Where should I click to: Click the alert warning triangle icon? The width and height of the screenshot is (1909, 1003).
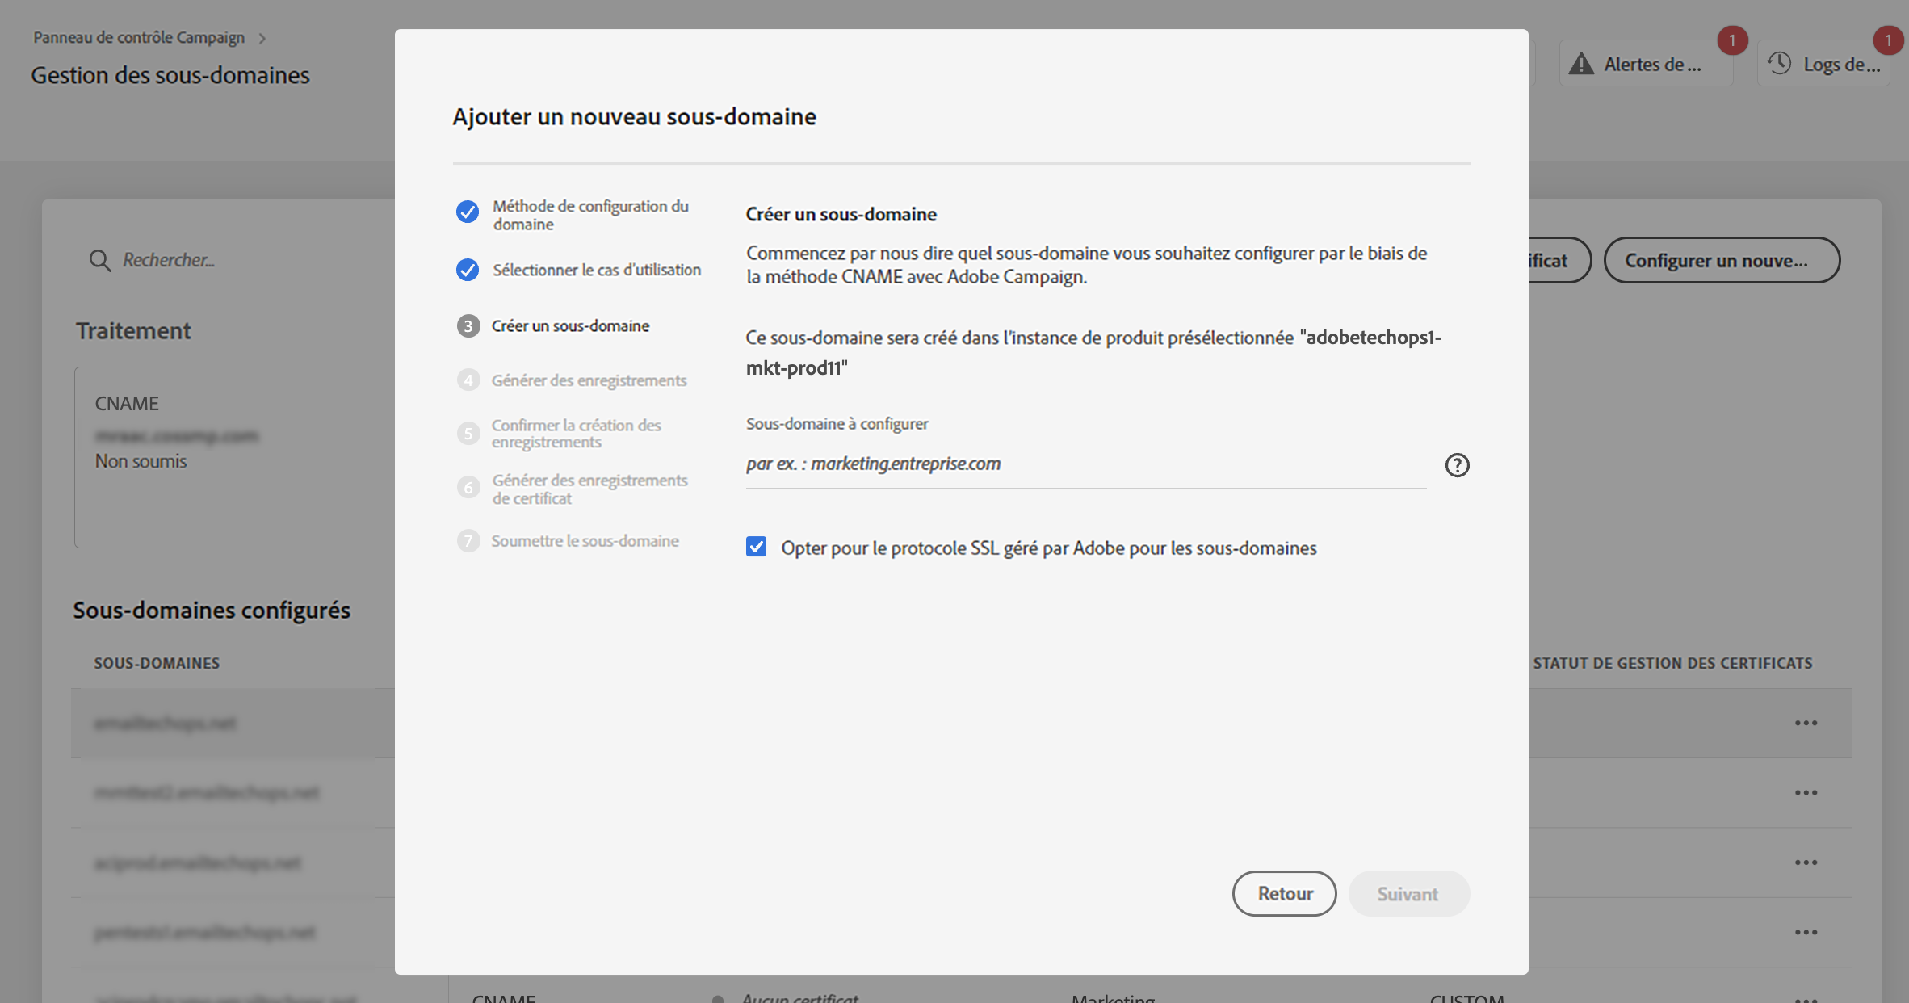[1581, 64]
